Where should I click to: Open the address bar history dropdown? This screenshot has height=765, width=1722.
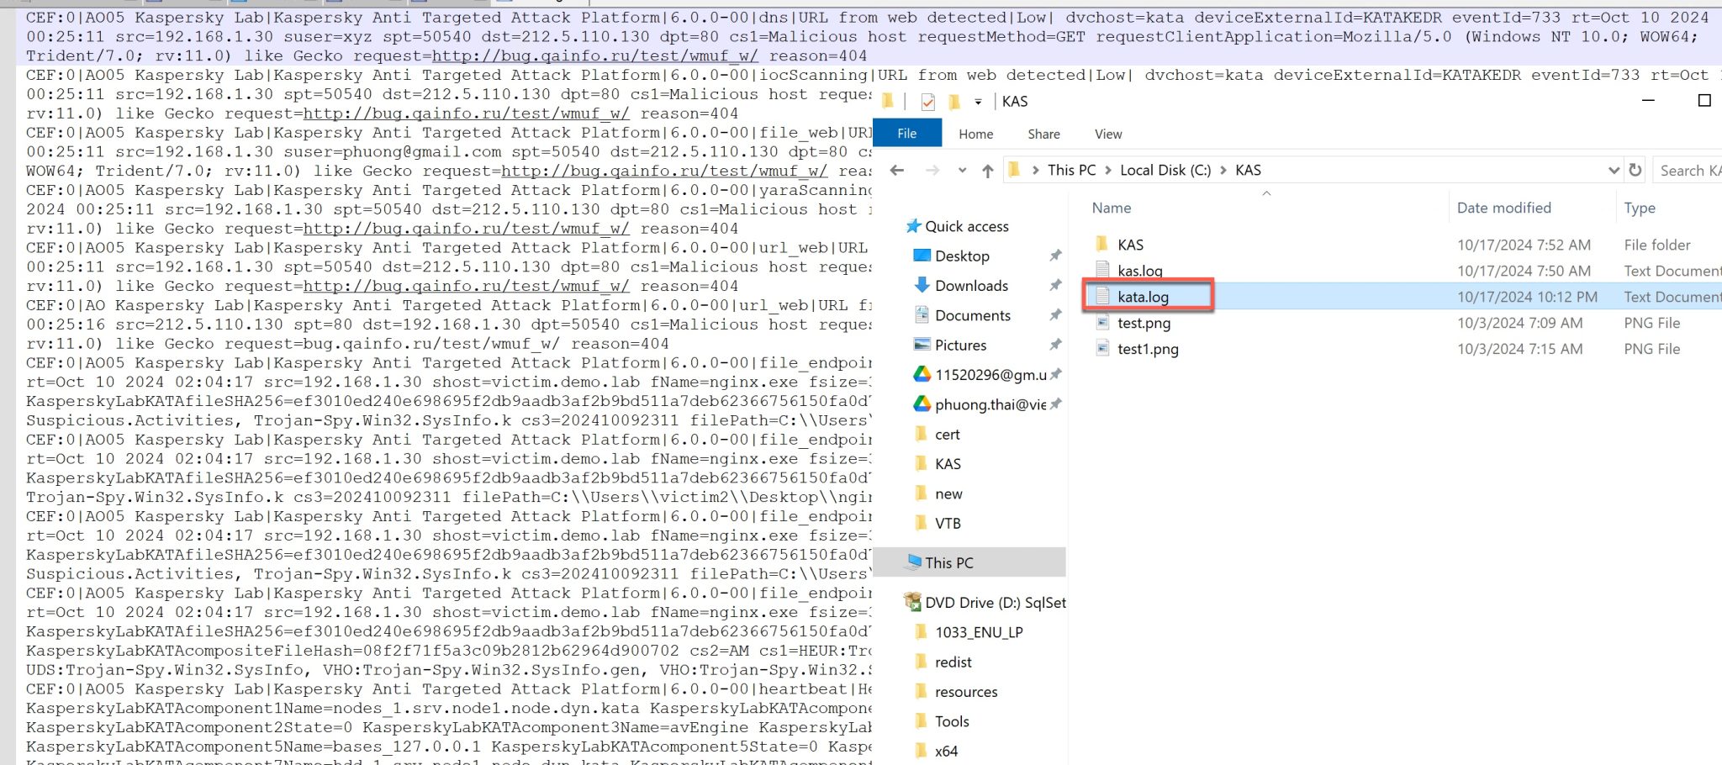pos(1614,170)
